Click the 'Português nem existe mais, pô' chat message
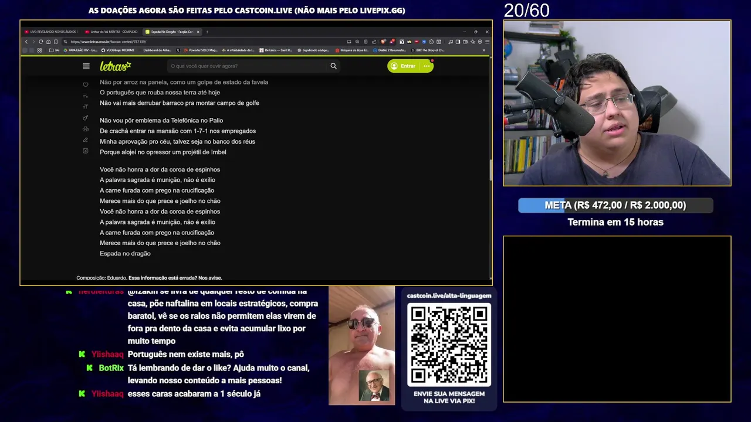This screenshot has width=751, height=422. [185, 355]
